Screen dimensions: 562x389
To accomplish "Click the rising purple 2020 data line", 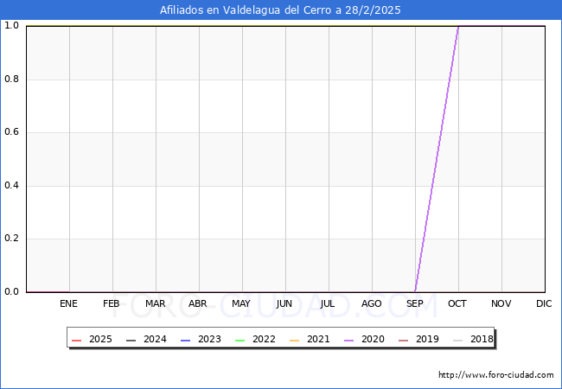I will 437,159.
